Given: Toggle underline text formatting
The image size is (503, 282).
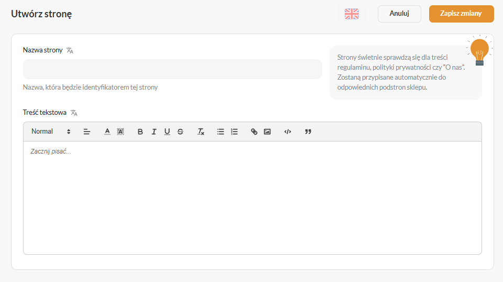Looking at the screenshot, I should point(167,132).
